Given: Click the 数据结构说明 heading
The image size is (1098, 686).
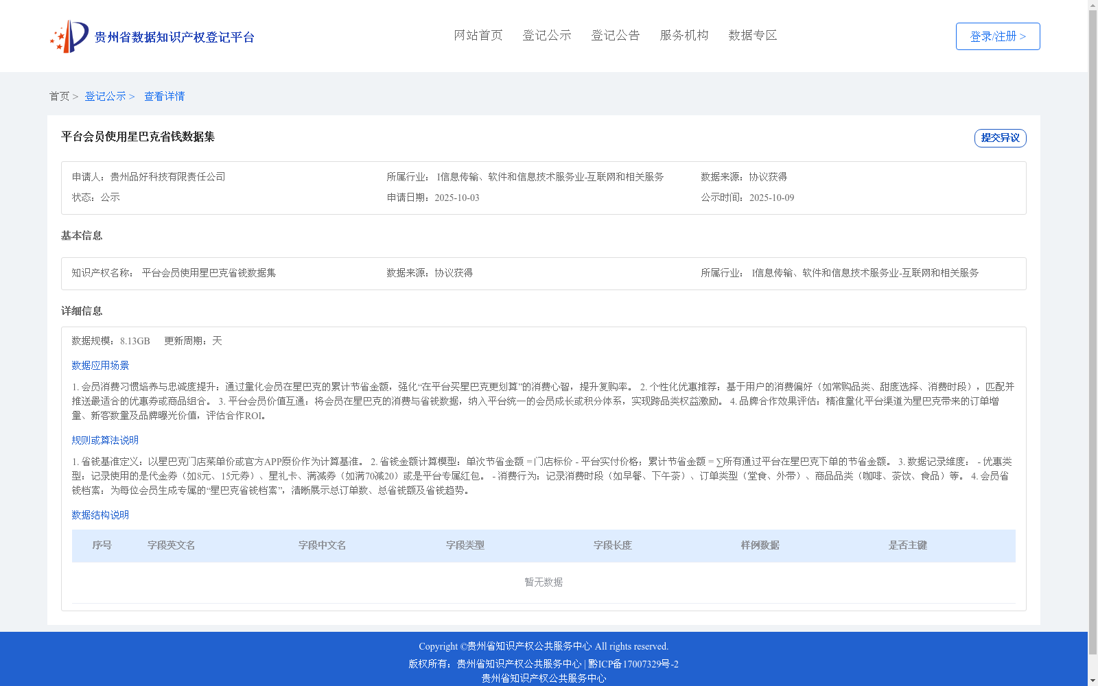Looking at the screenshot, I should click(100, 515).
